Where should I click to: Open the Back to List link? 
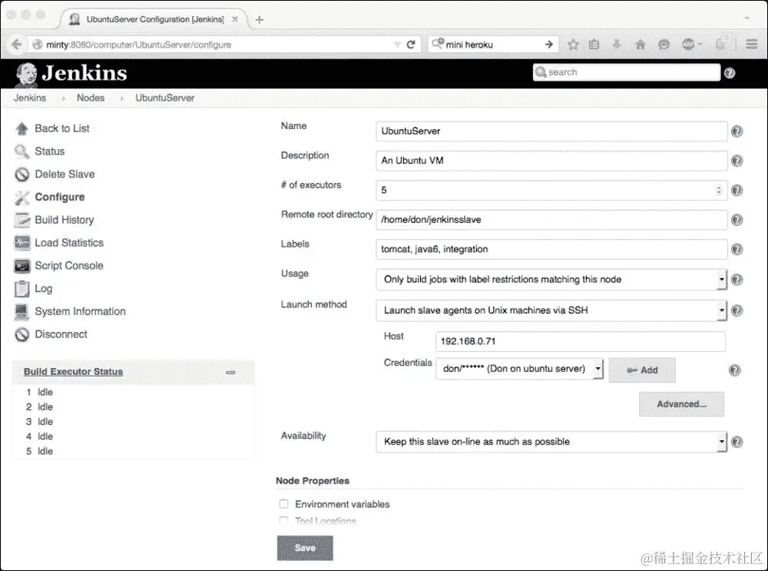[x=62, y=128]
